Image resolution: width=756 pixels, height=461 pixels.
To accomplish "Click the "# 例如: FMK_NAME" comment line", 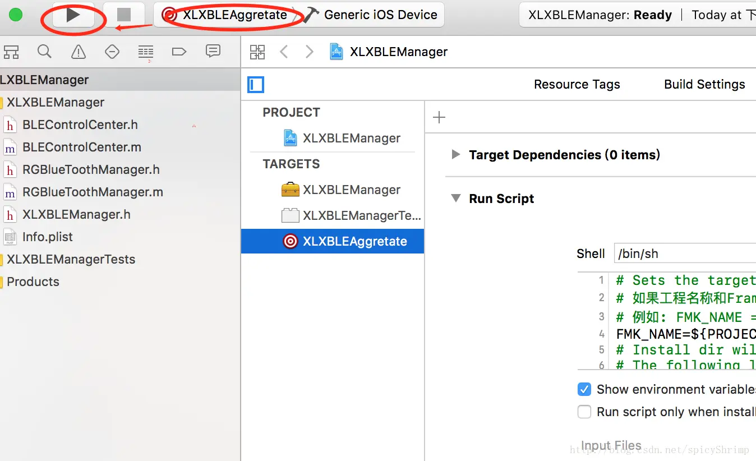I will (685, 317).
